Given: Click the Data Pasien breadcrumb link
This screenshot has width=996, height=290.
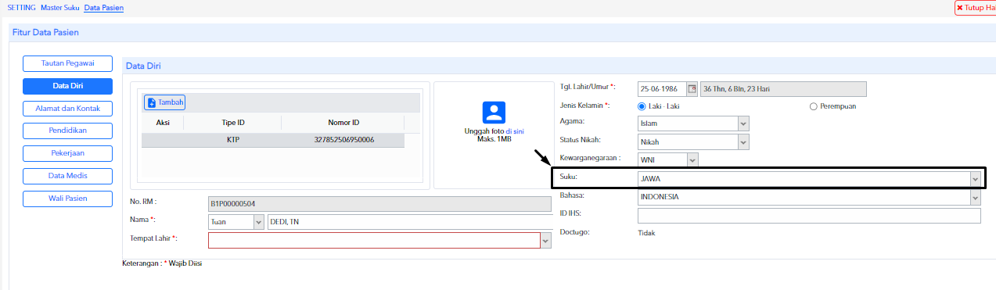Looking at the screenshot, I should [x=104, y=8].
